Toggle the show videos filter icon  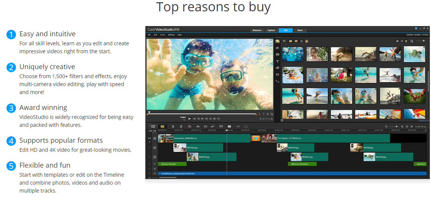[x=291, y=41]
